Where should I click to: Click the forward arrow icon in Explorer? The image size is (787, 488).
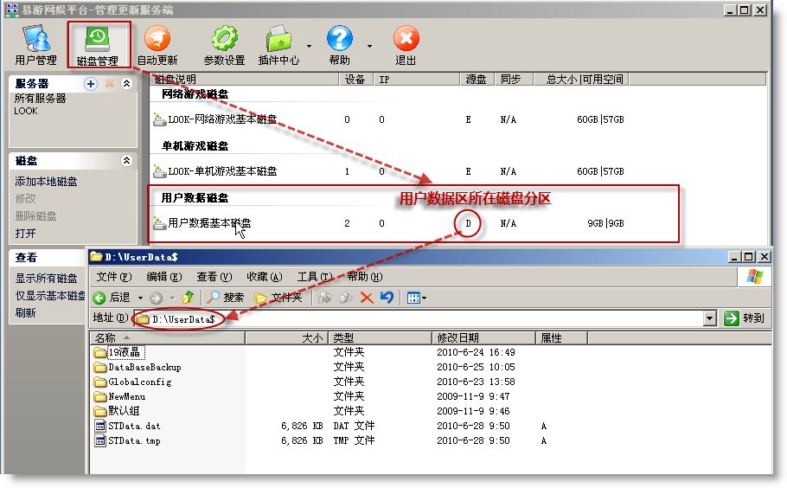click(156, 299)
